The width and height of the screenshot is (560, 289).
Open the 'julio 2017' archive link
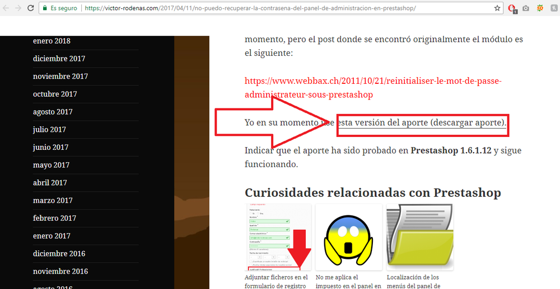[49, 129]
